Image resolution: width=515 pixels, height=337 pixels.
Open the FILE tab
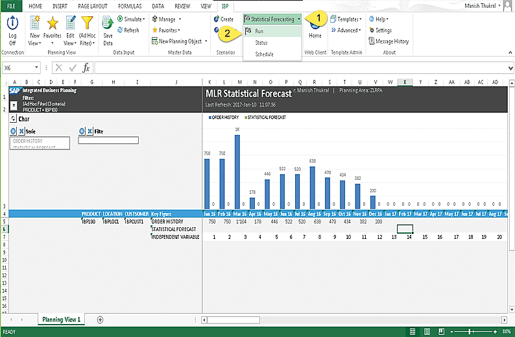click(11, 6)
